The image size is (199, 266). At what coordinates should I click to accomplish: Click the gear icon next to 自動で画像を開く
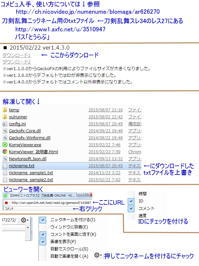pyautogui.click(x=98, y=255)
